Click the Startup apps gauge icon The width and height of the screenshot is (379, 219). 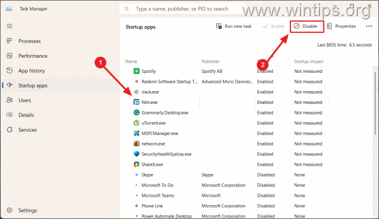[x=9, y=85]
